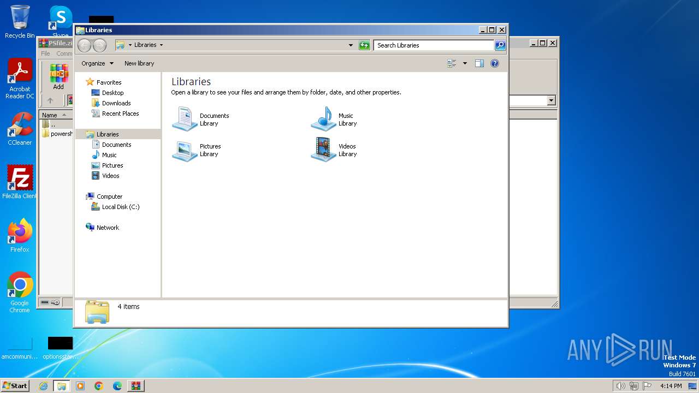The width and height of the screenshot is (699, 393).
Task: Open the Pictures library icon
Action: point(185,150)
